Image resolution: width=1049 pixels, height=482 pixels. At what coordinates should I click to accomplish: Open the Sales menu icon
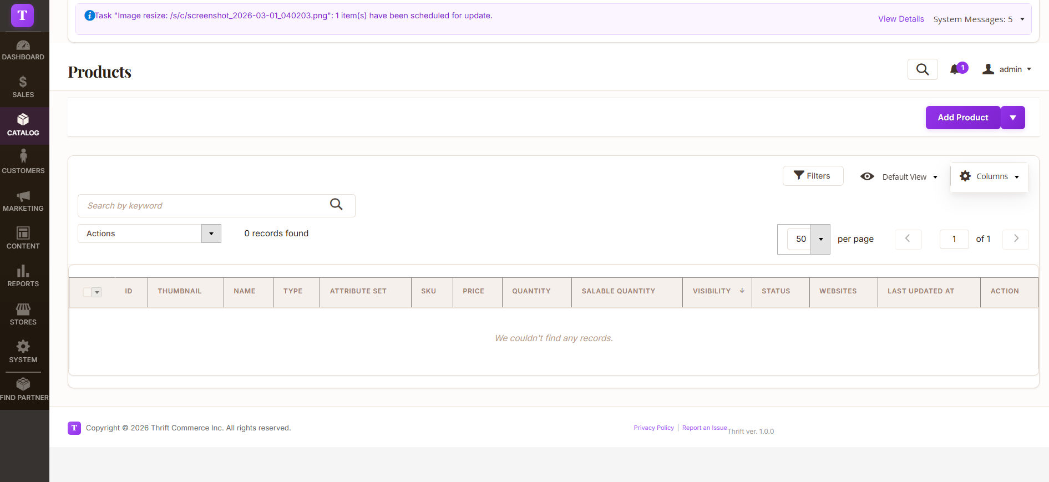click(23, 87)
